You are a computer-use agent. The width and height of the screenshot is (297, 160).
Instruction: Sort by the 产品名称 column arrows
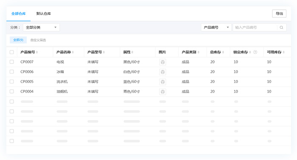pyautogui.click(x=73, y=52)
